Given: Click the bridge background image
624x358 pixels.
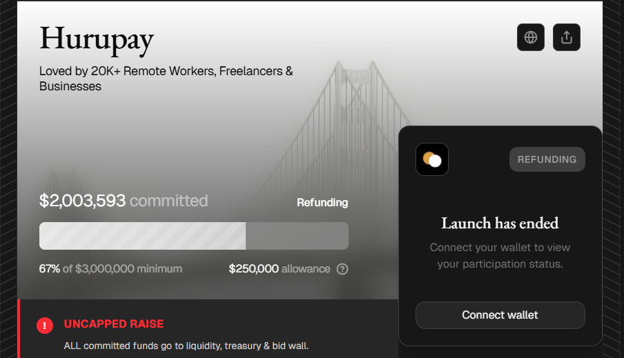Looking at the screenshot, I should click(345, 138).
